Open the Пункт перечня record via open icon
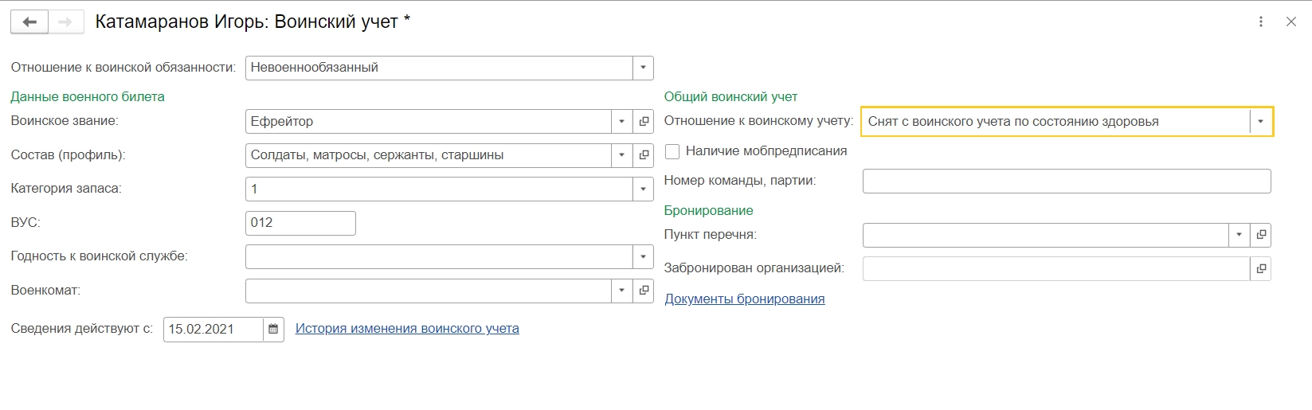The image size is (1312, 410). (1261, 235)
